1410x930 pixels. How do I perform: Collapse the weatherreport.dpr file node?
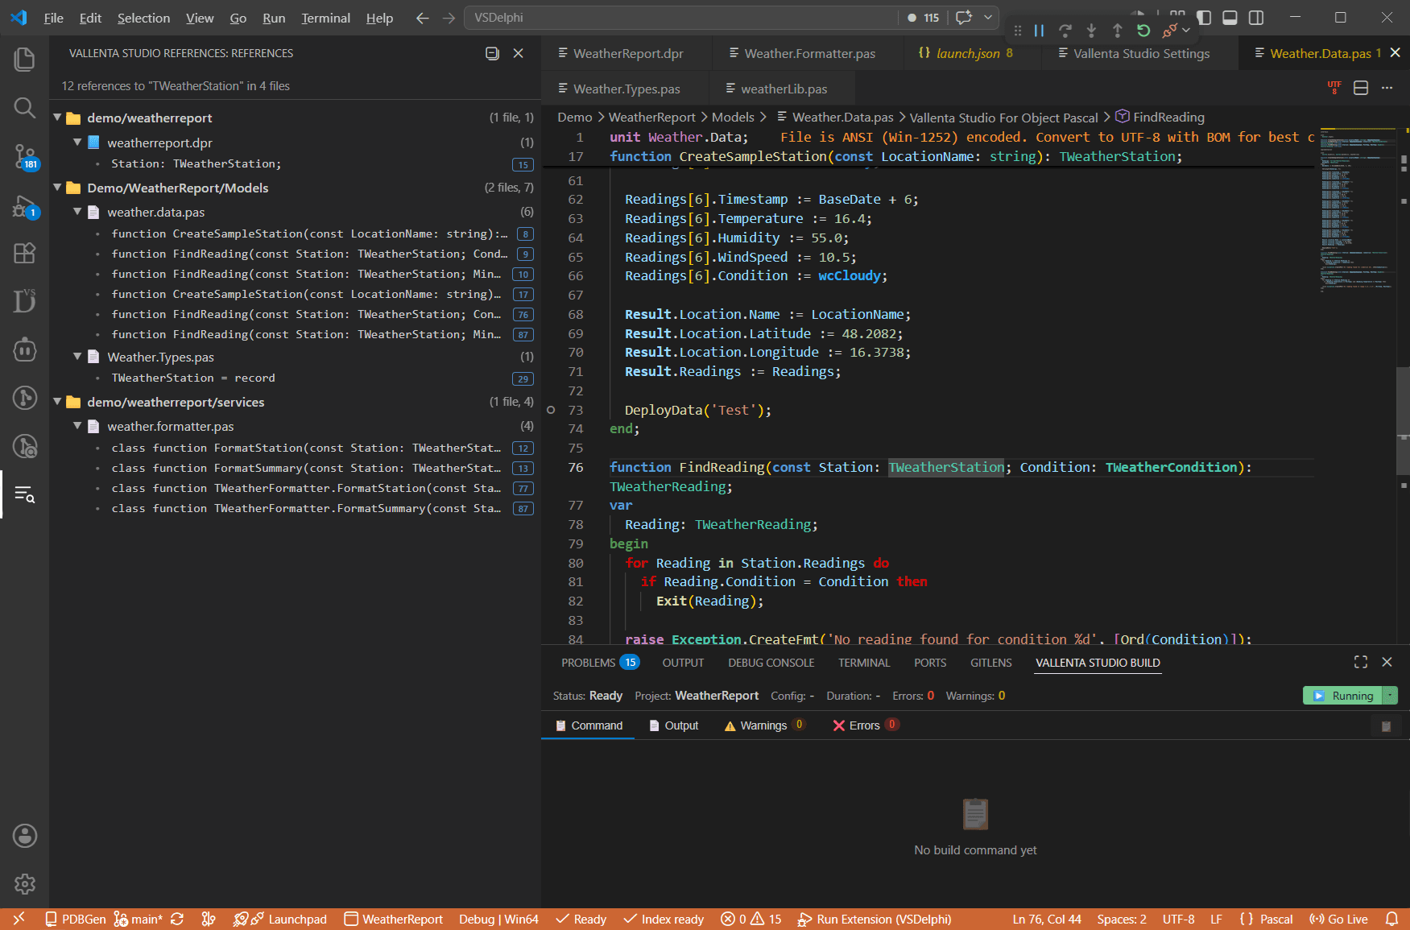(78, 142)
